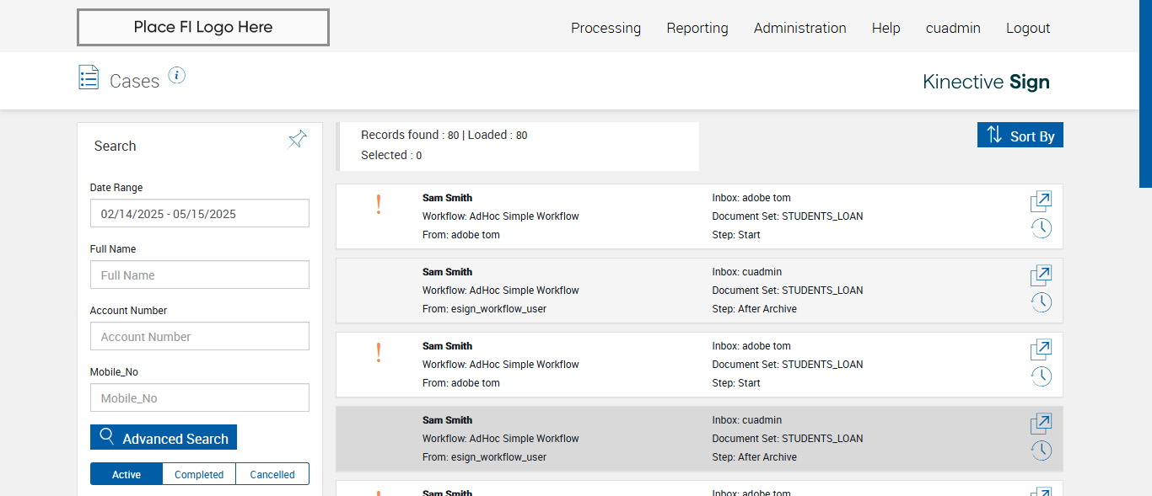Open the Sort By dropdown

click(x=1020, y=136)
